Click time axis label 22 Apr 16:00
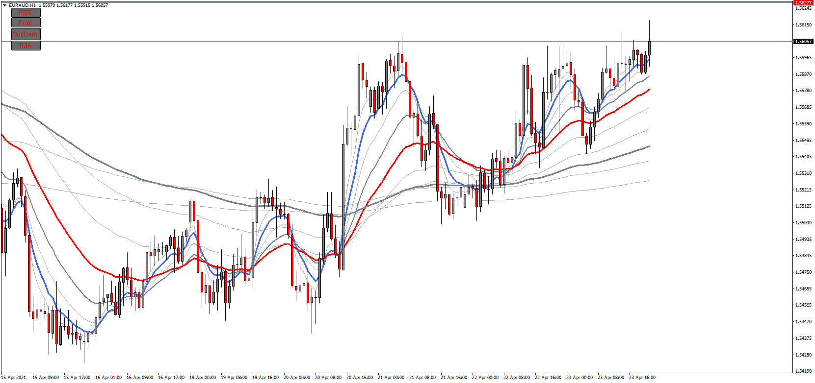815x383 pixels. (548, 378)
